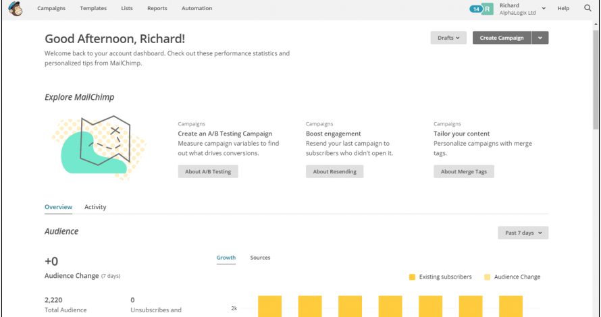
Task: Open the Automation menu
Action: coord(197,8)
